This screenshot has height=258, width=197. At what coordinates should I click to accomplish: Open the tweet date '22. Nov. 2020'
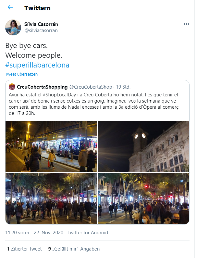49,233
